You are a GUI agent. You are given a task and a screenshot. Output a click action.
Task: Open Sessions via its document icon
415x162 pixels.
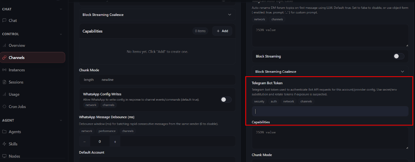point(4,82)
